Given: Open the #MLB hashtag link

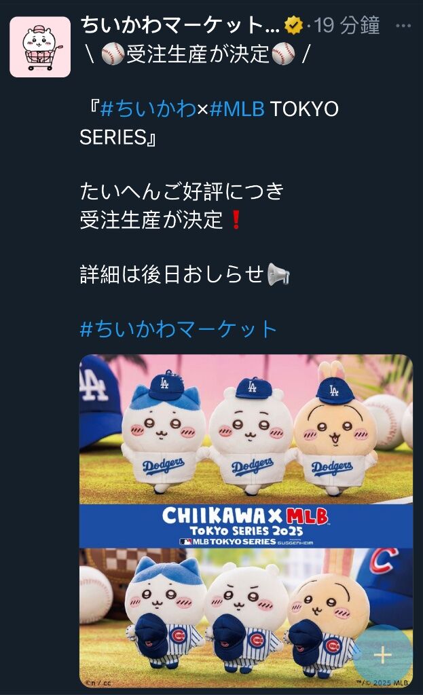Looking at the screenshot, I should pyautogui.click(x=237, y=109).
